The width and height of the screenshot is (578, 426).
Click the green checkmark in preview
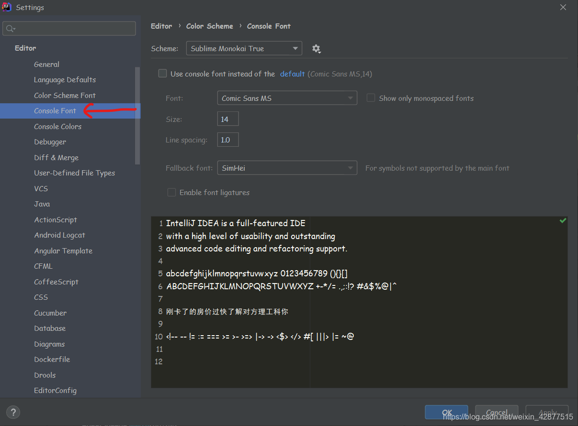click(563, 220)
